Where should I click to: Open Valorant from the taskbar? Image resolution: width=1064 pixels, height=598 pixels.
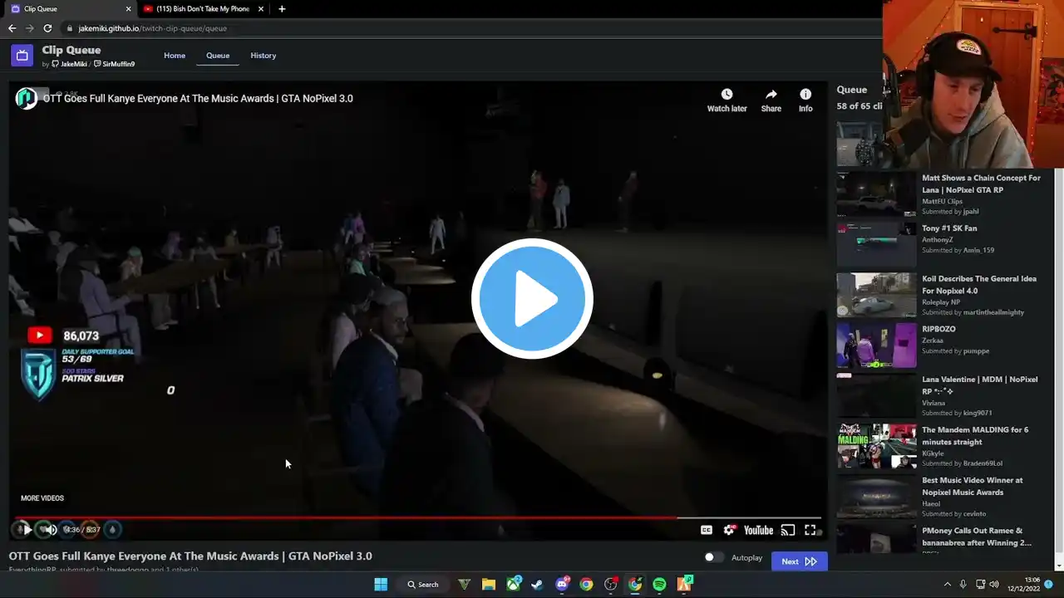[x=465, y=584]
